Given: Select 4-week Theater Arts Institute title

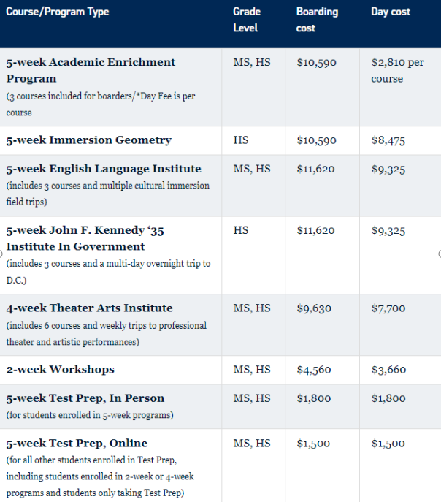Looking at the screenshot, I should 89,308.
